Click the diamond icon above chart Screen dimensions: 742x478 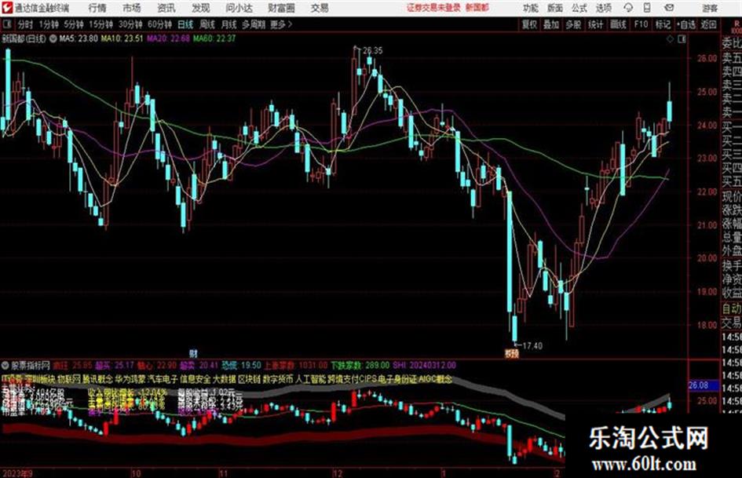pos(670,39)
